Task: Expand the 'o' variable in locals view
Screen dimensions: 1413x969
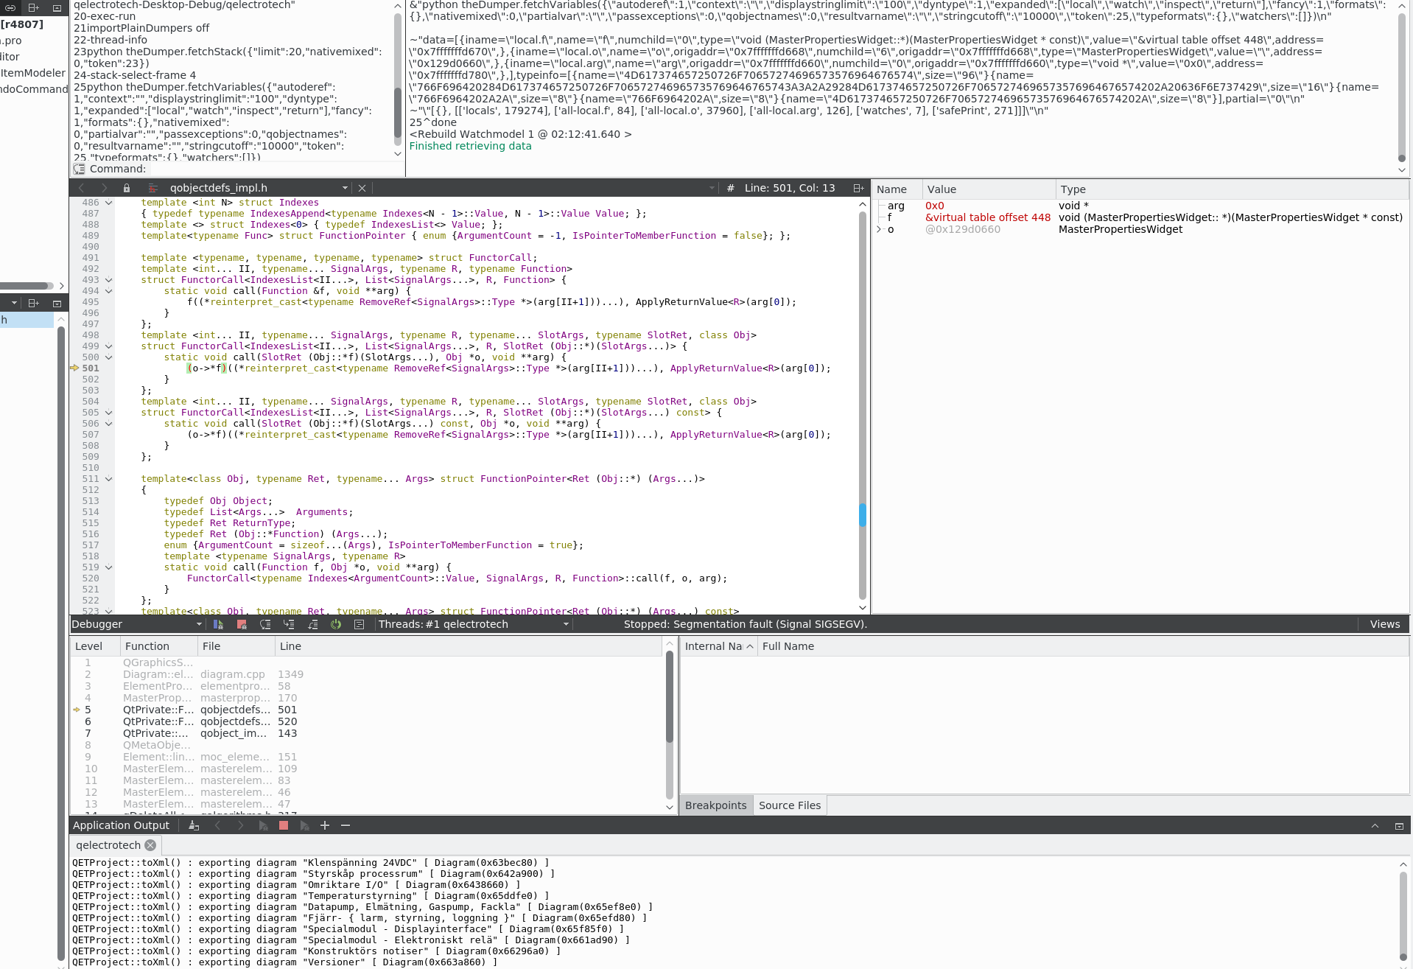Action: coord(879,229)
